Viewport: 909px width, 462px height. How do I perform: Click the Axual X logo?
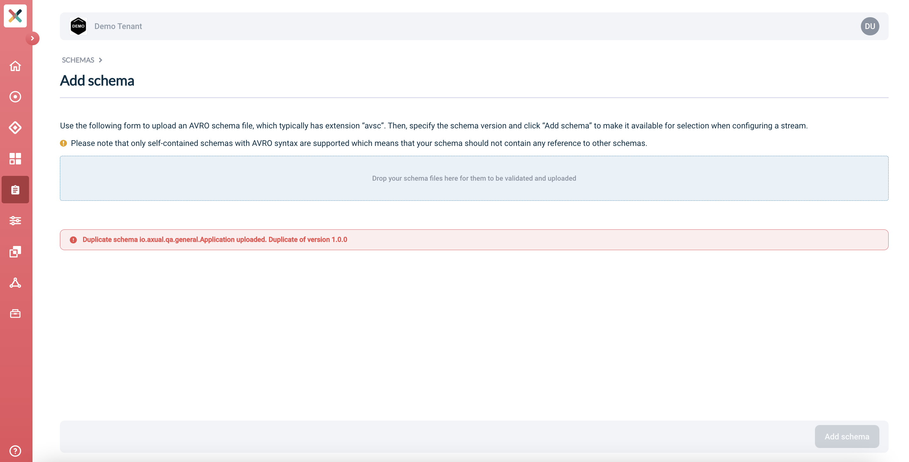(15, 16)
